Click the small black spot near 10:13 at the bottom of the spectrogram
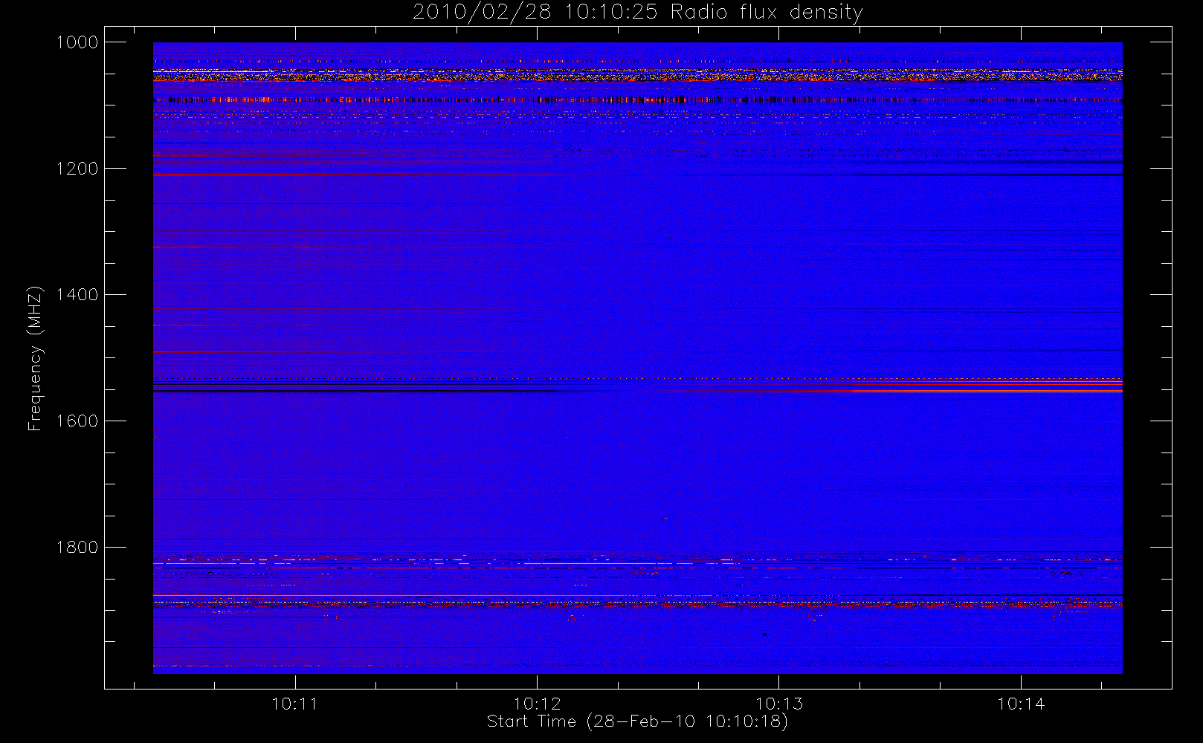Screen dimensions: 1203x743 point(764,635)
